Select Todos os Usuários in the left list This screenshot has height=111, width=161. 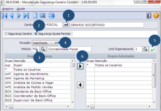tap(37, 70)
